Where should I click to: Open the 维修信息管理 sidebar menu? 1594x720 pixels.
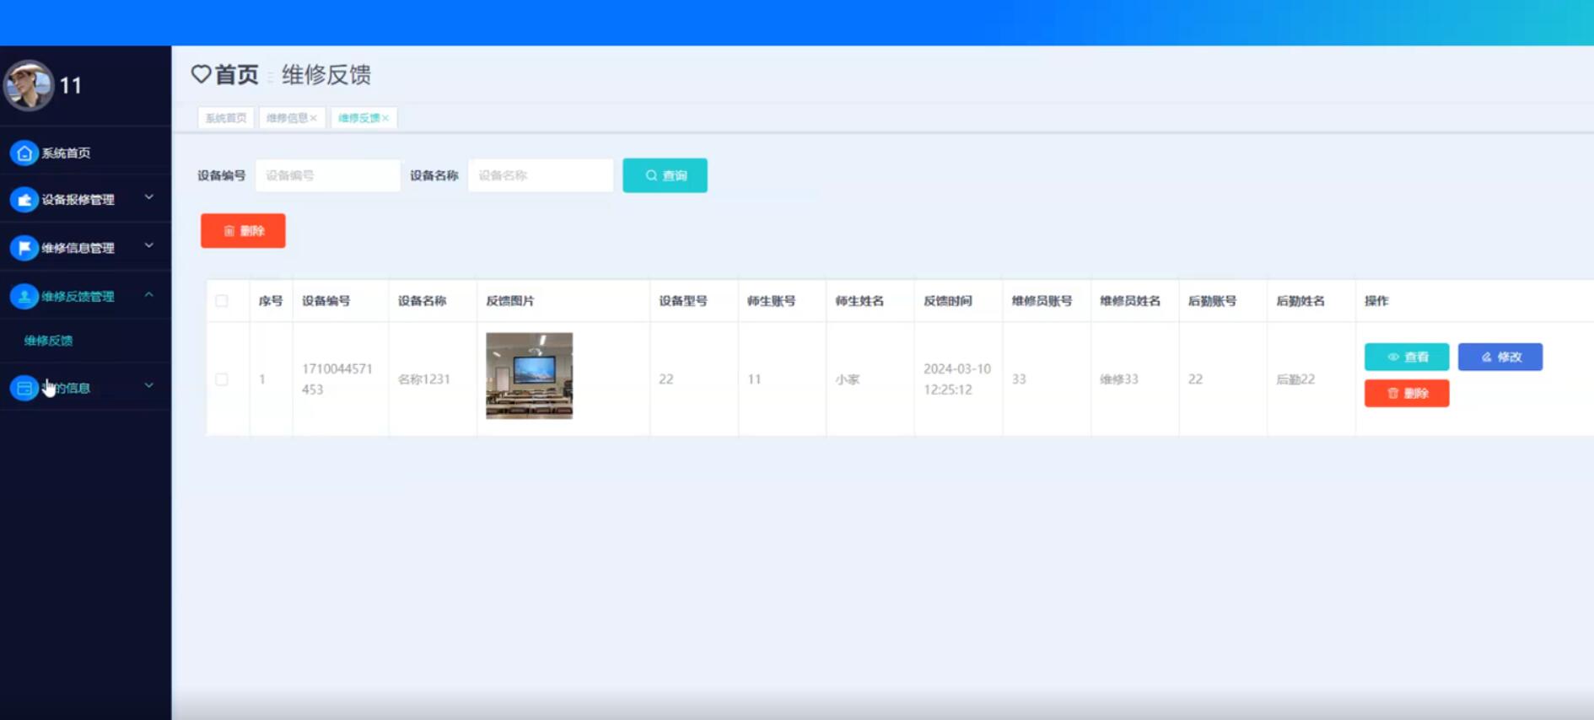click(x=85, y=248)
